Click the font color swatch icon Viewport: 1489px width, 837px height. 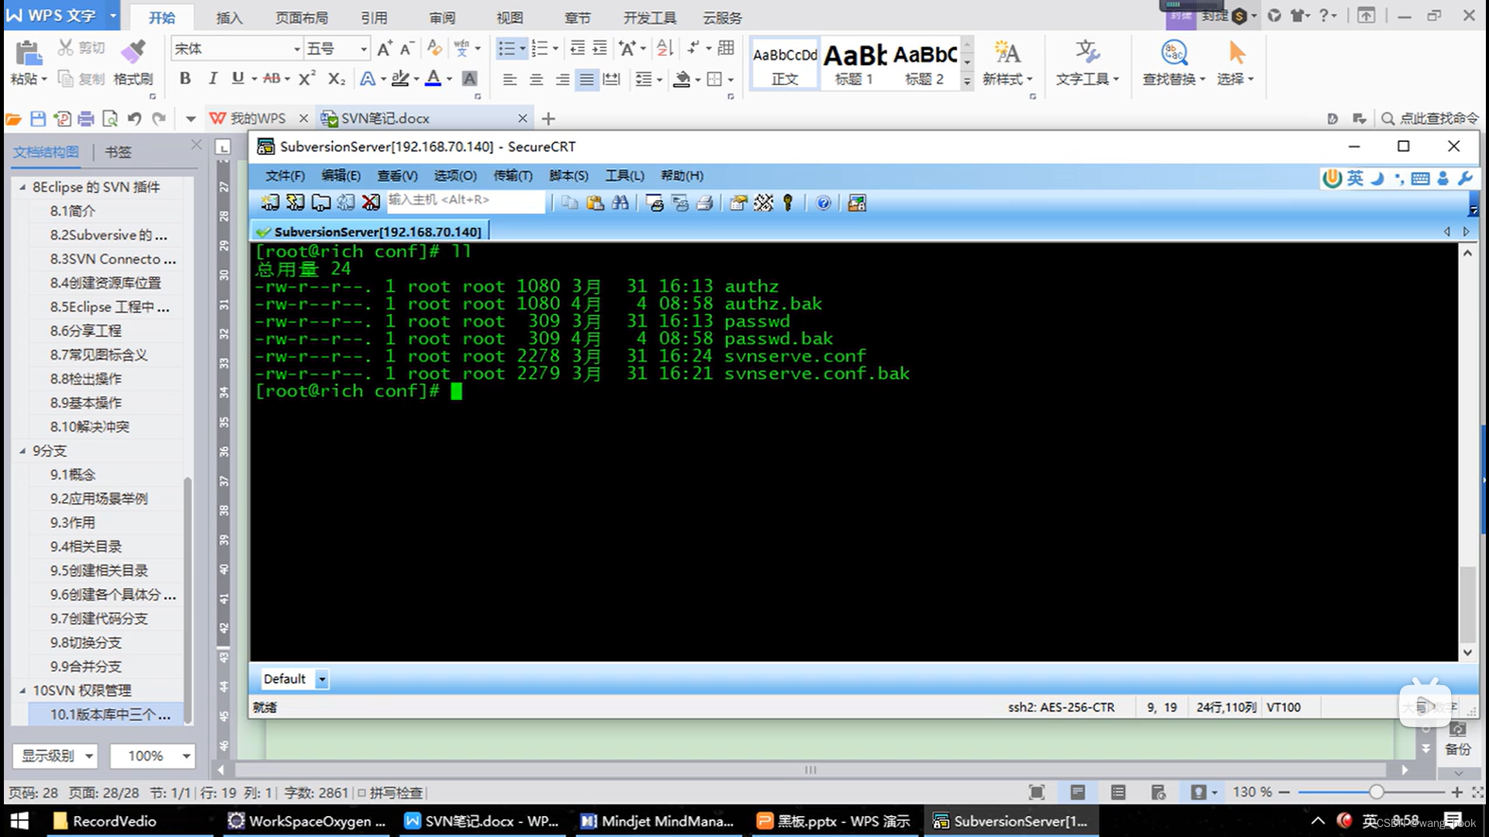(x=433, y=78)
